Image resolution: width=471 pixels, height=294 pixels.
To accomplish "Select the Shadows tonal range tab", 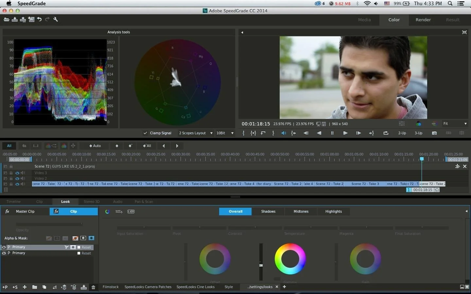I will pos(268,212).
